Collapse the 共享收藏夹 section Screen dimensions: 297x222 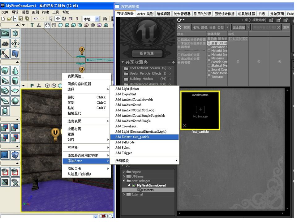pyautogui.click(x=123, y=62)
